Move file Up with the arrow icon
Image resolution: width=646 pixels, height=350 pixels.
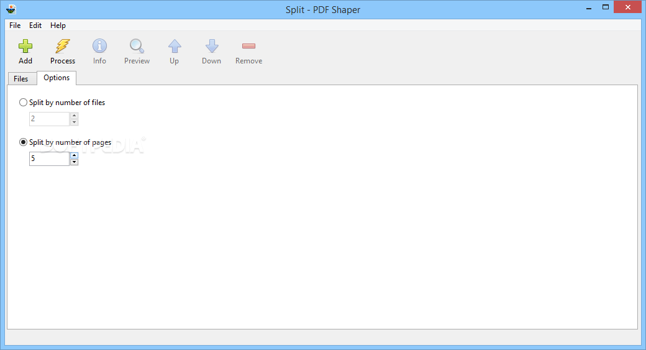tap(175, 46)
